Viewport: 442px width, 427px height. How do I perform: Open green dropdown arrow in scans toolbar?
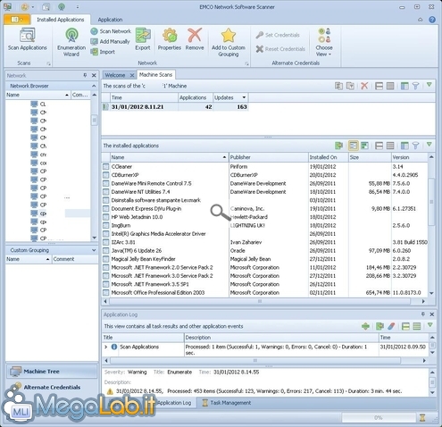pyautogui.click(x=429, y=85)
